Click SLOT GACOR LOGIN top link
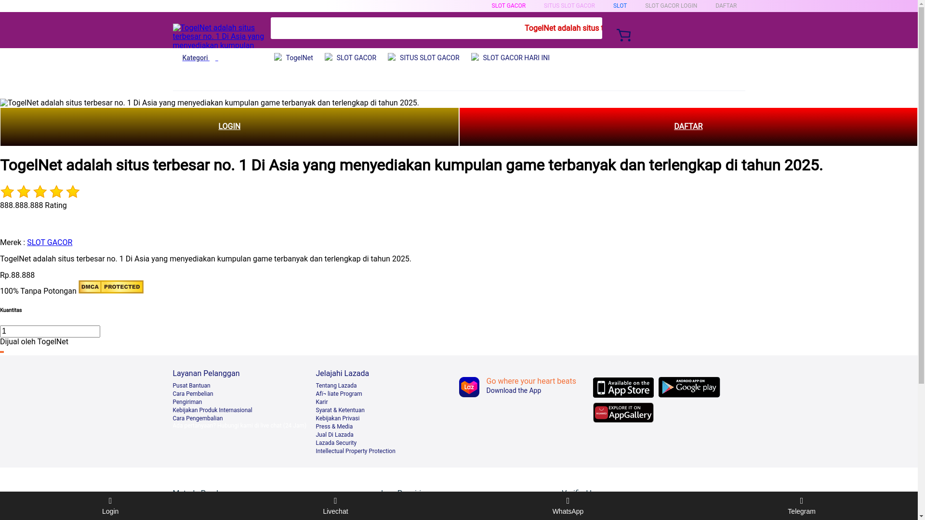This screenshot has width=925, height=520. point(671,6)
